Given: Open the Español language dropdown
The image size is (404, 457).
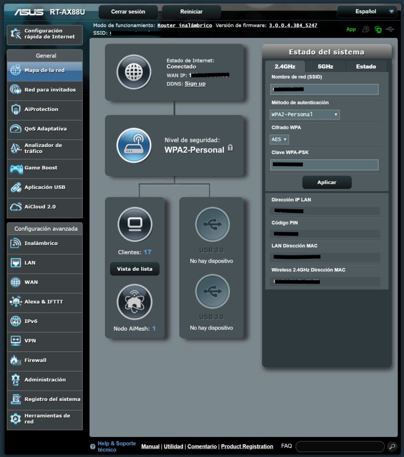Looking at the screenshot, I should click(366, 12).
